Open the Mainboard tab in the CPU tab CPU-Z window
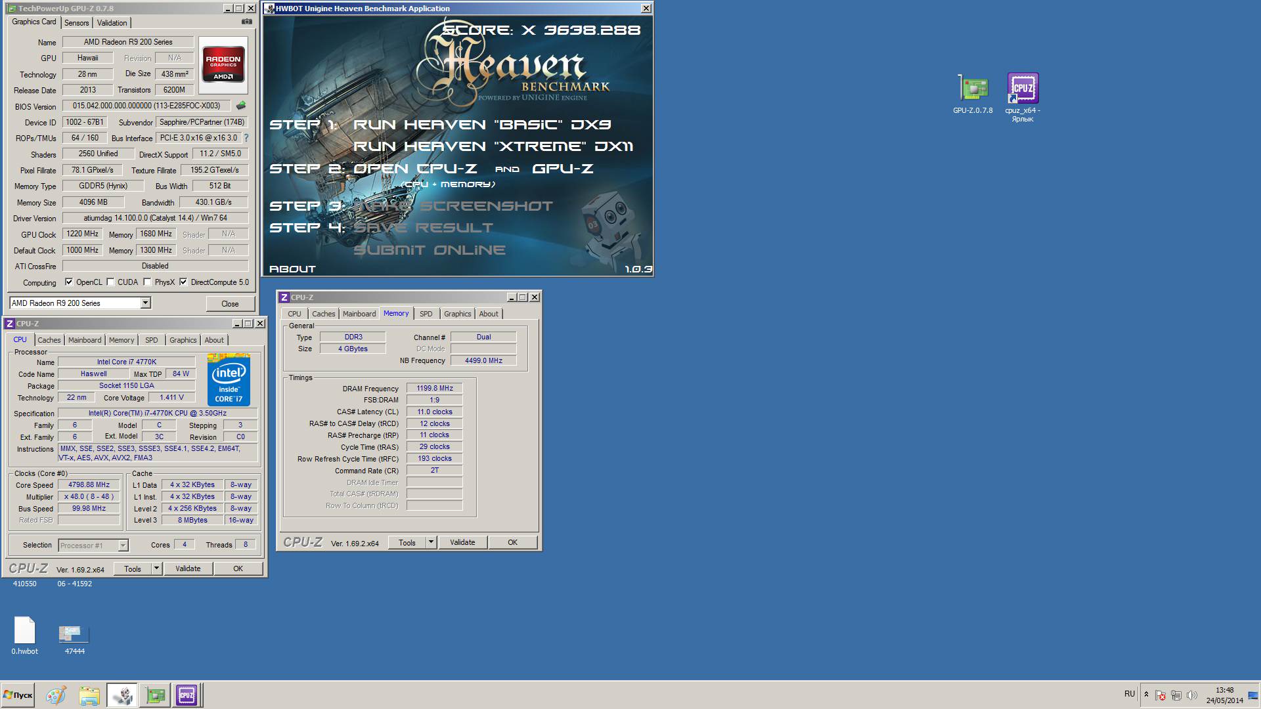 click(85, 340)
